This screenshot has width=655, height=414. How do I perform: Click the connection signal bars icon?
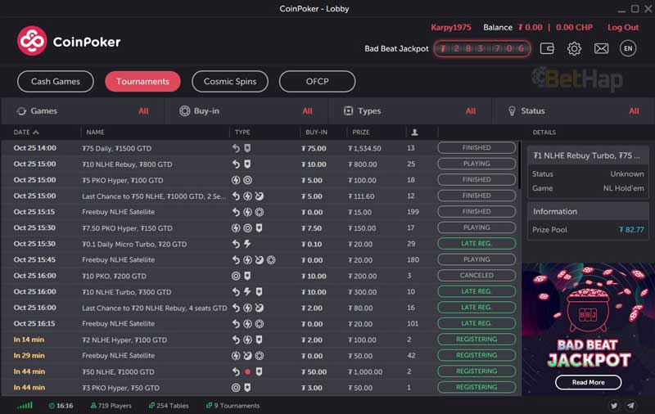[25, 405]
